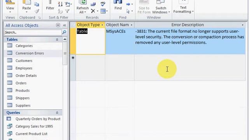Open the Clipboard dialog launcher
249x140 pixels.
pyautogui.click(x=39, y=17)
